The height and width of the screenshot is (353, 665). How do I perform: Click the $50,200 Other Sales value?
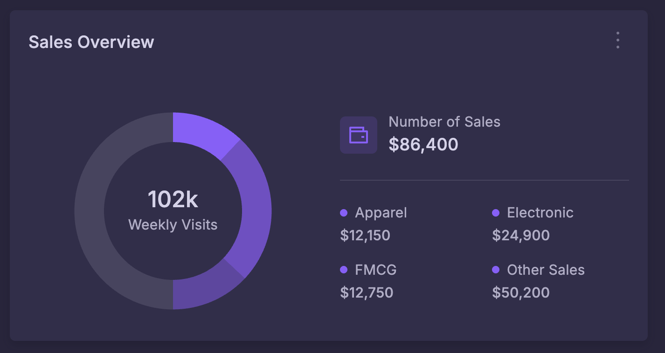[x=520, y=292]
